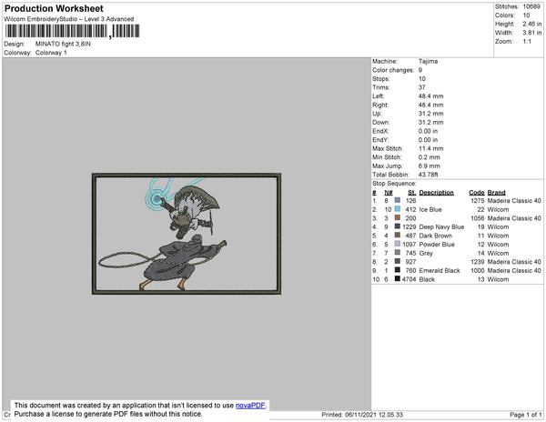Select the Ice Blue color swatch
This screenshot has width=546, height=422.
coord(398,209)
